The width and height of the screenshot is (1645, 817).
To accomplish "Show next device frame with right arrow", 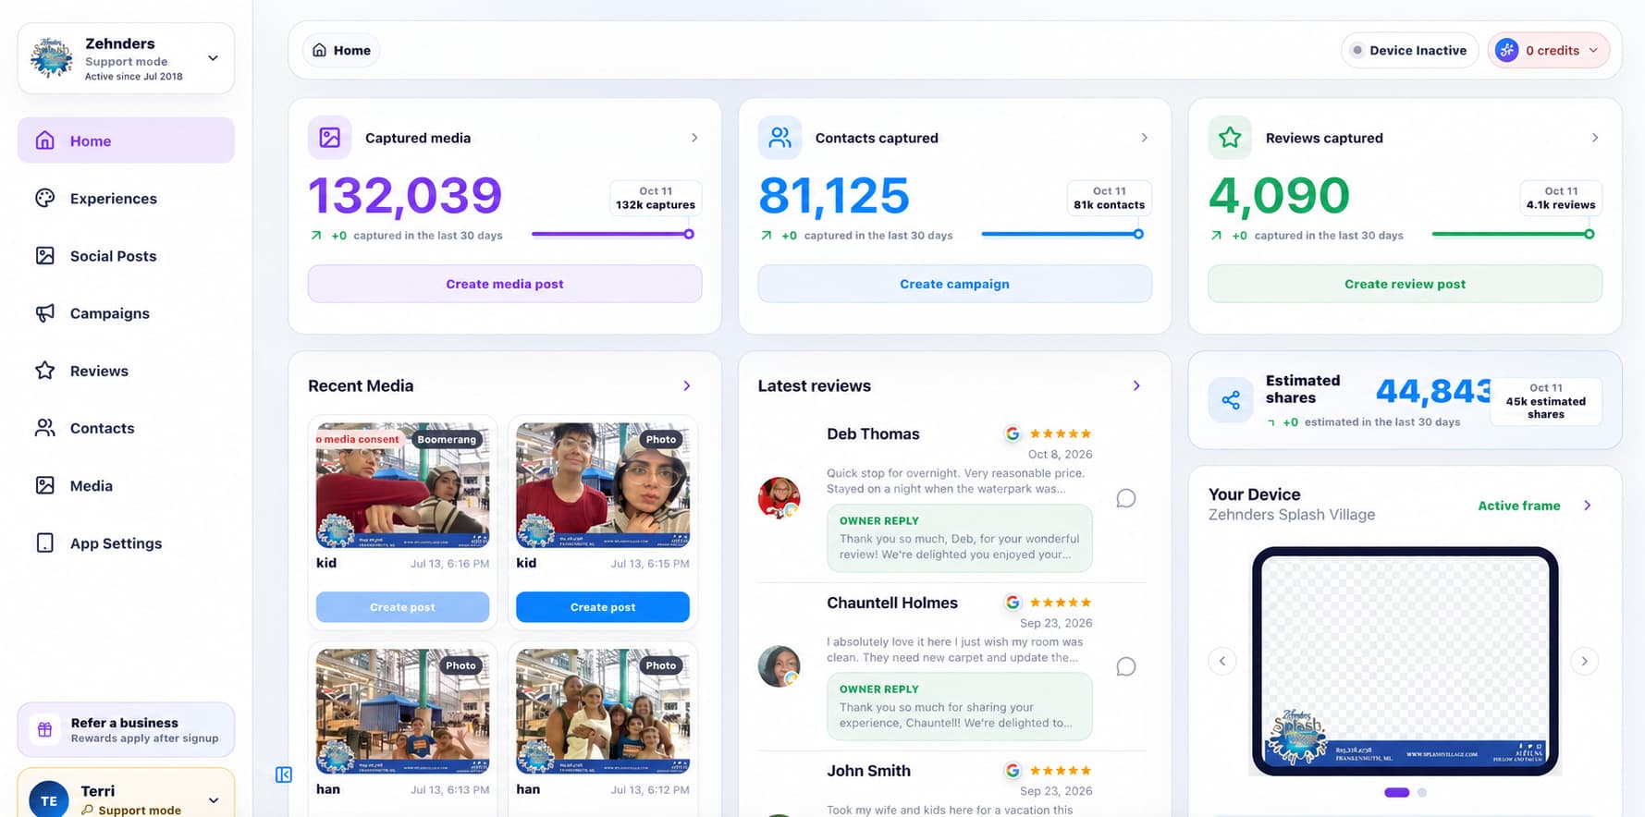I will (1585, 661).
